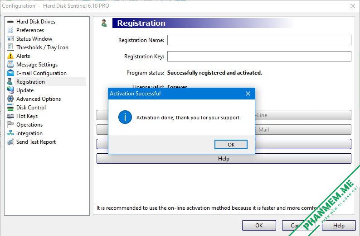Select E-mail Configuration entry
Image resolution: width=360 pixels, height=236 pixels.
pos(41,73)
